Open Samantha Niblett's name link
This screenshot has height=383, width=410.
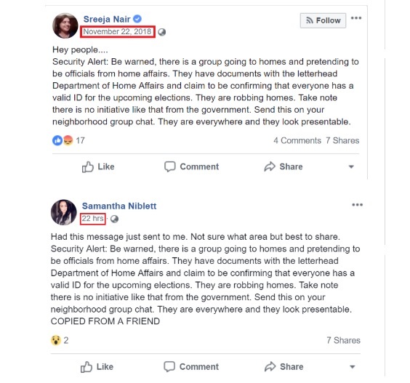pyautogui.click(x=119, y=206)
